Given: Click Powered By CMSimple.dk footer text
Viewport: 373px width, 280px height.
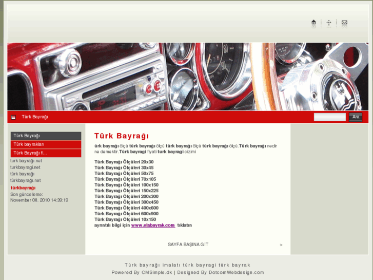Looking at the screenshot, I should click(x=142, y=272).
